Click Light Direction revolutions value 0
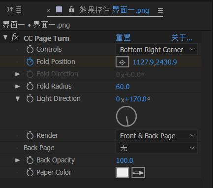Viewport: 213px width, 188px height. (118, 99)
